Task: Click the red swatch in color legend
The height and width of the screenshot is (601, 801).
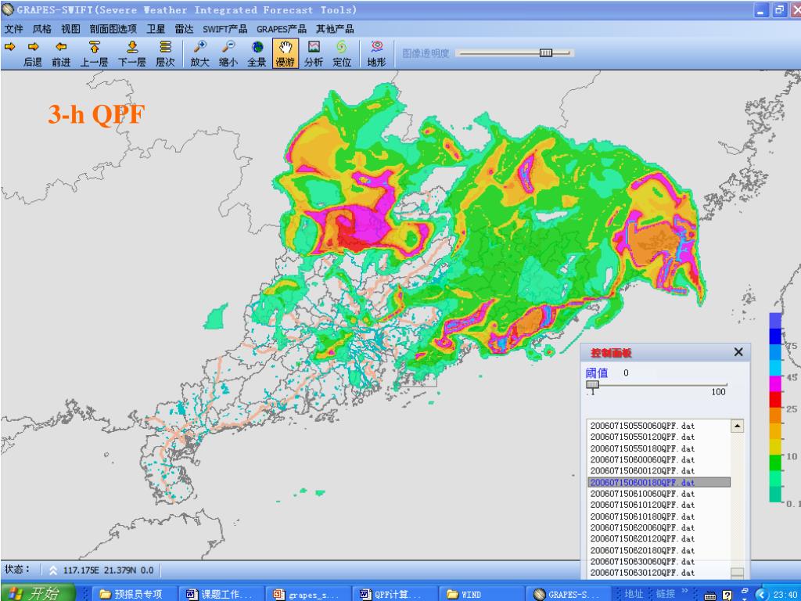Action: coord(775,400)
